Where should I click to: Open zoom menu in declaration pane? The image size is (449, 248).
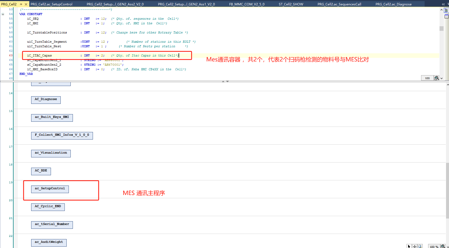click(437, 78)
